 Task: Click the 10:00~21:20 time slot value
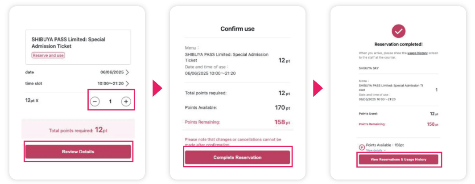110,83
